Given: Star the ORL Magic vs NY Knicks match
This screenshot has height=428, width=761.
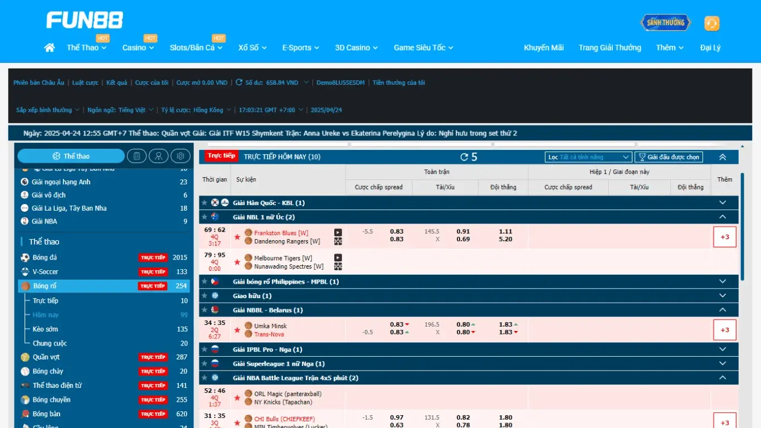Looking at the screenshot, I should pos(237,398).
